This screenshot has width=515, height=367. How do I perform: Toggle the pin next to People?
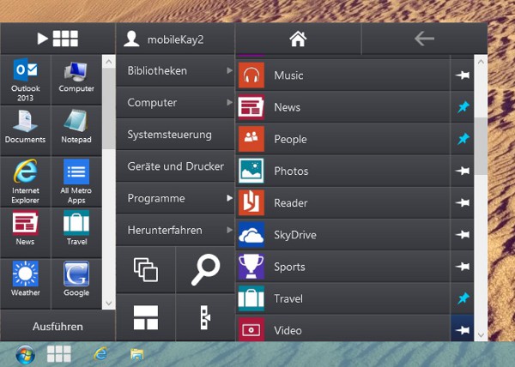click(x=463, y=139)
